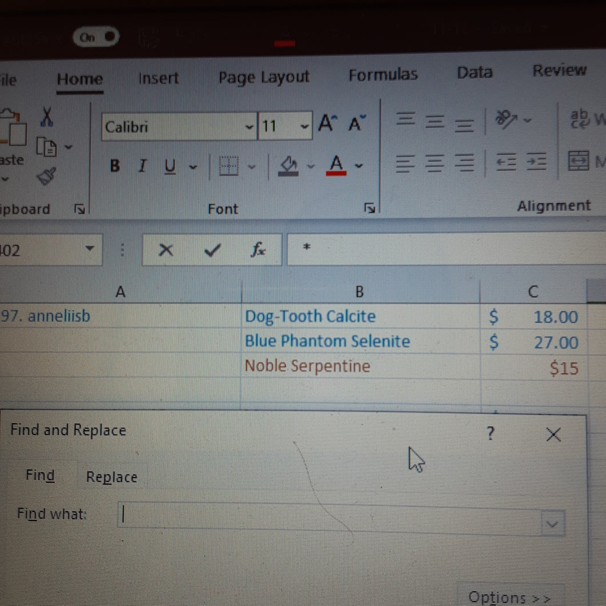
Task: Expand the Find what history dropdown
Action: pyautogui.click(x=552, y=523)
